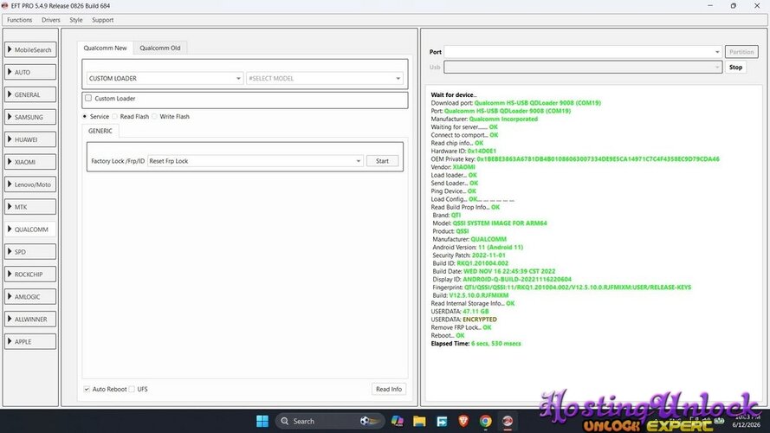This screenshot has width=770, height=433.
Task: Toggle the Auto Reboot checkbox
Action: 87,390
